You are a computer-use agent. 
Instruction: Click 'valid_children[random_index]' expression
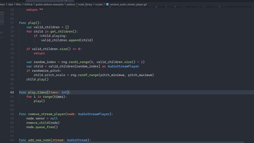(x=74, y=66)
